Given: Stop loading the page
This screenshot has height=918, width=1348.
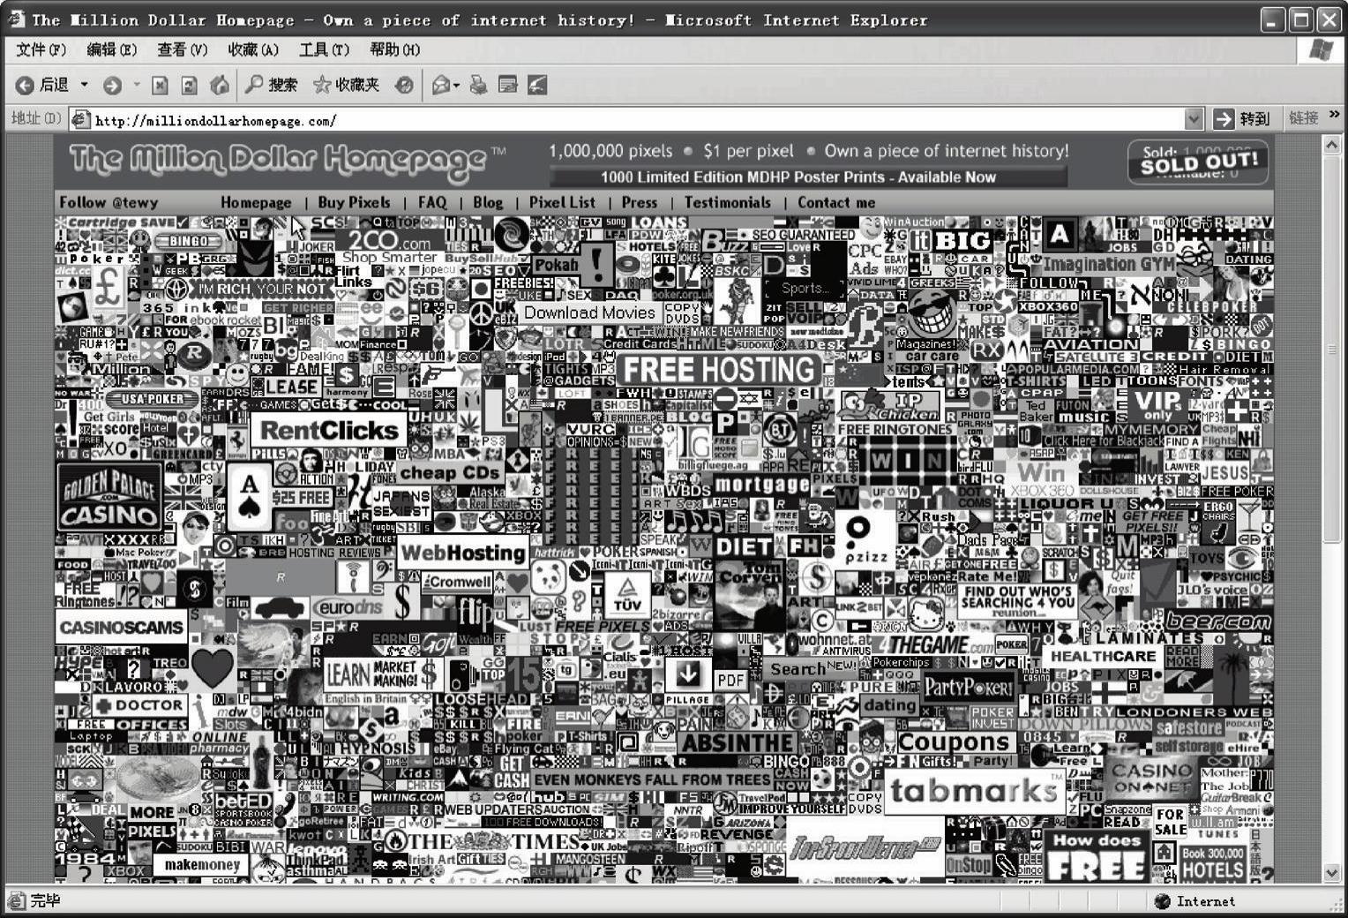Looking at the screenshot, I should point(160,85).
